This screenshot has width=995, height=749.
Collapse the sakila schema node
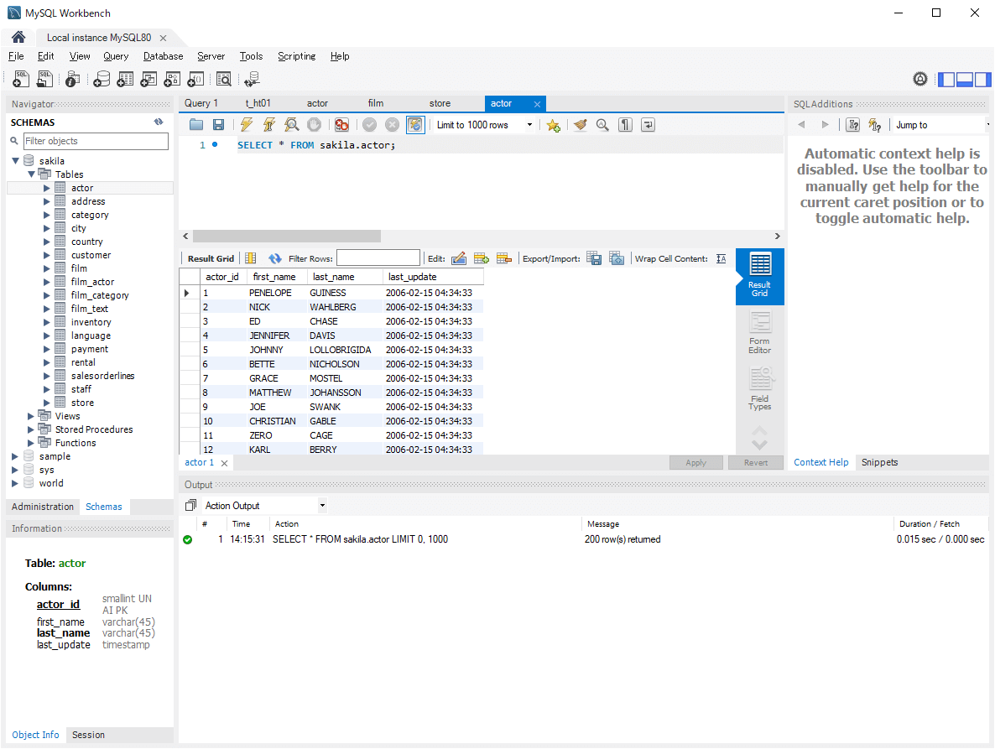pyautogui.click(x=15, y=160)
